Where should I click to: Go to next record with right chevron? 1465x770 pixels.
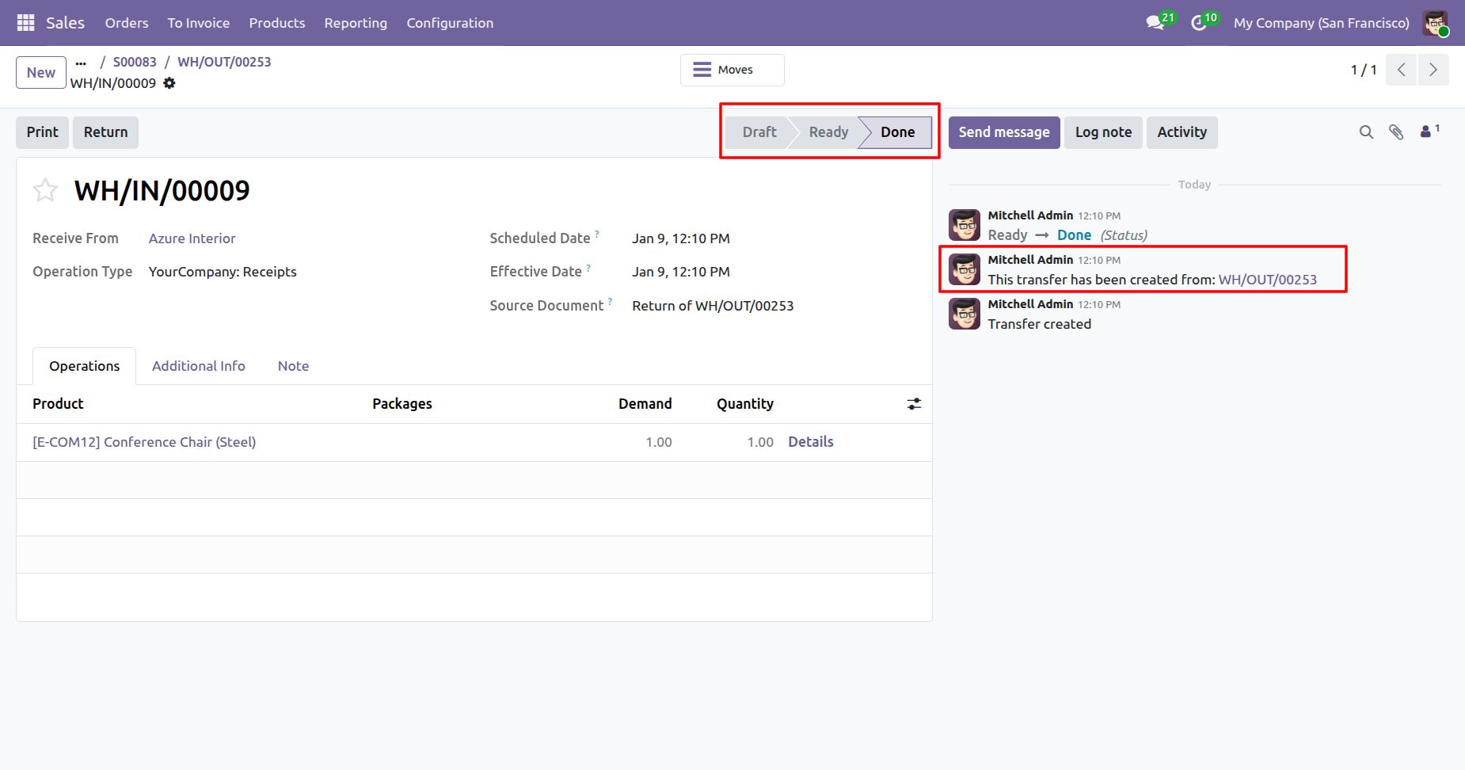[1433, 70]
